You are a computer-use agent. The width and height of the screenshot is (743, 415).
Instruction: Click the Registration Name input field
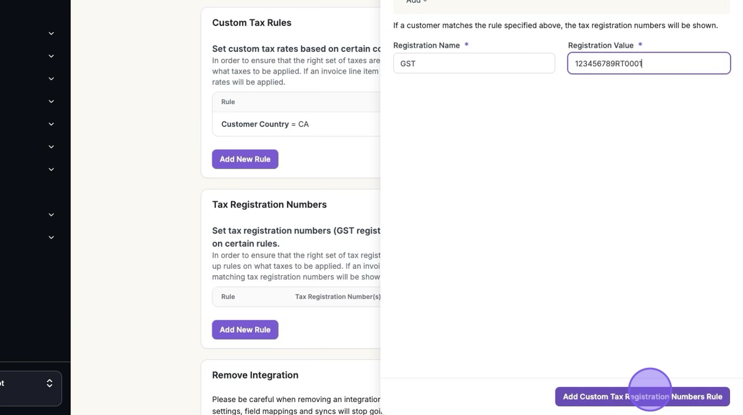474,63
